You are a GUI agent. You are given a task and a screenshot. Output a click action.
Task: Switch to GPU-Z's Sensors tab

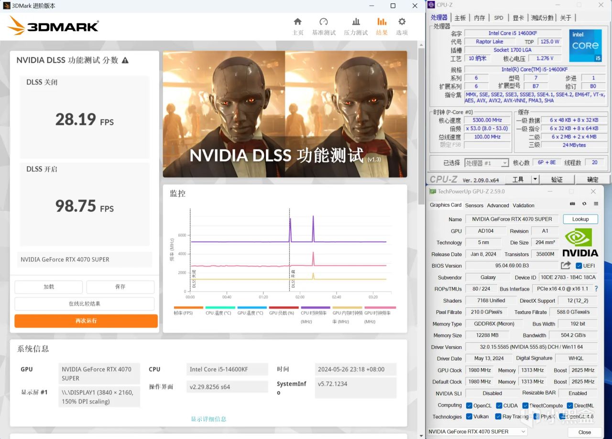click(474, 205)
